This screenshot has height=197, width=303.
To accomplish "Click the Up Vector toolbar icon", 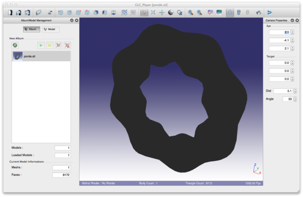I will 50,13.
